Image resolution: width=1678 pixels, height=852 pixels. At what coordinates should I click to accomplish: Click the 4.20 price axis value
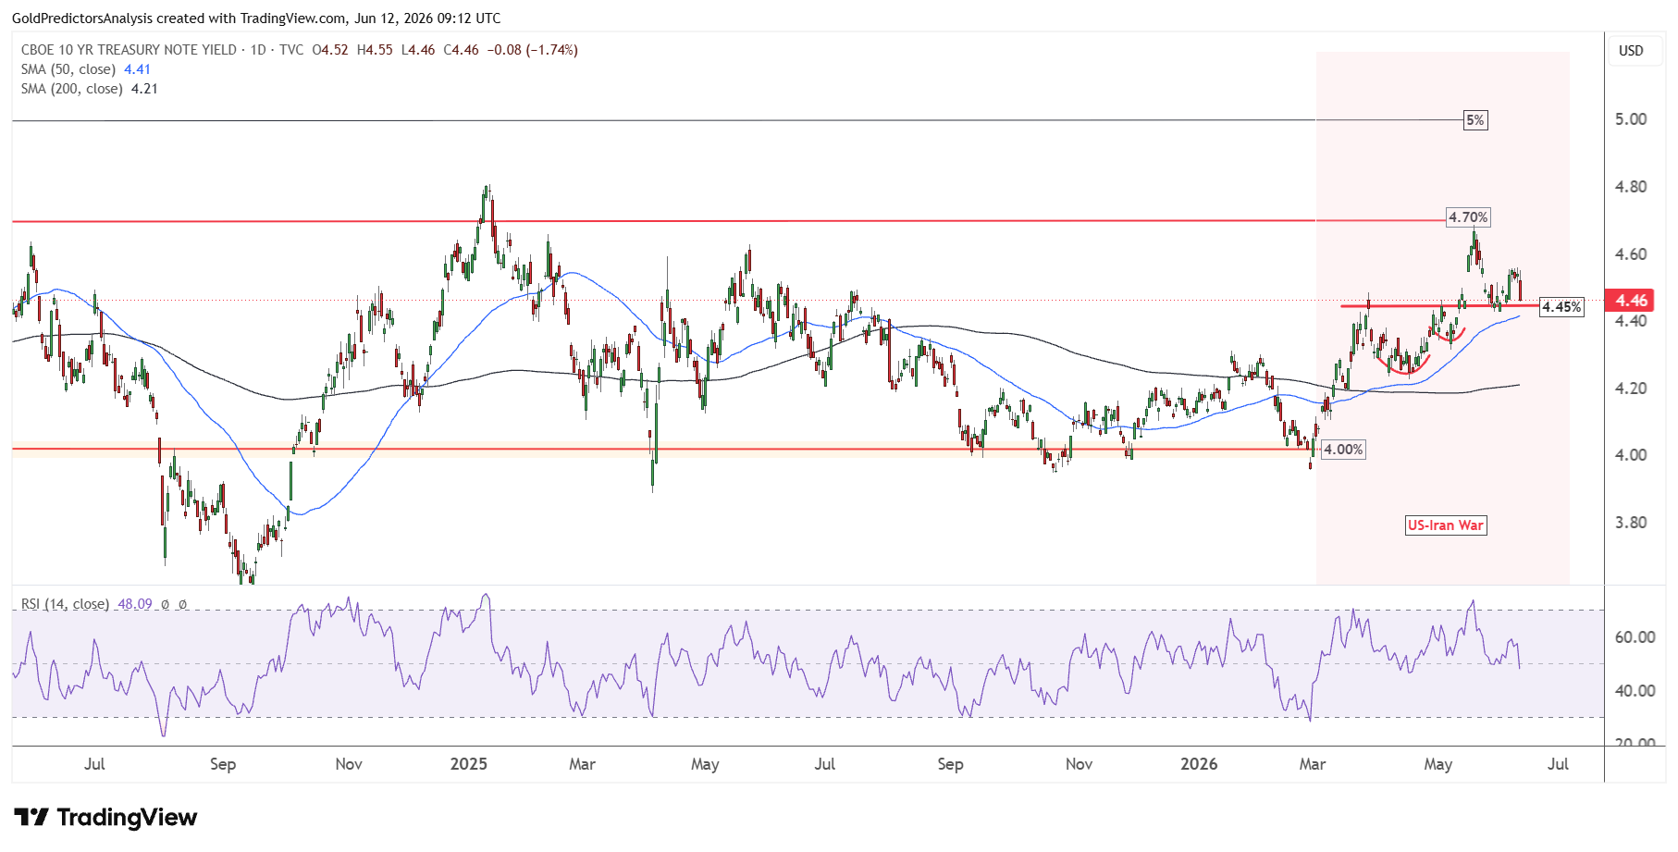[x=1631, y=389]
